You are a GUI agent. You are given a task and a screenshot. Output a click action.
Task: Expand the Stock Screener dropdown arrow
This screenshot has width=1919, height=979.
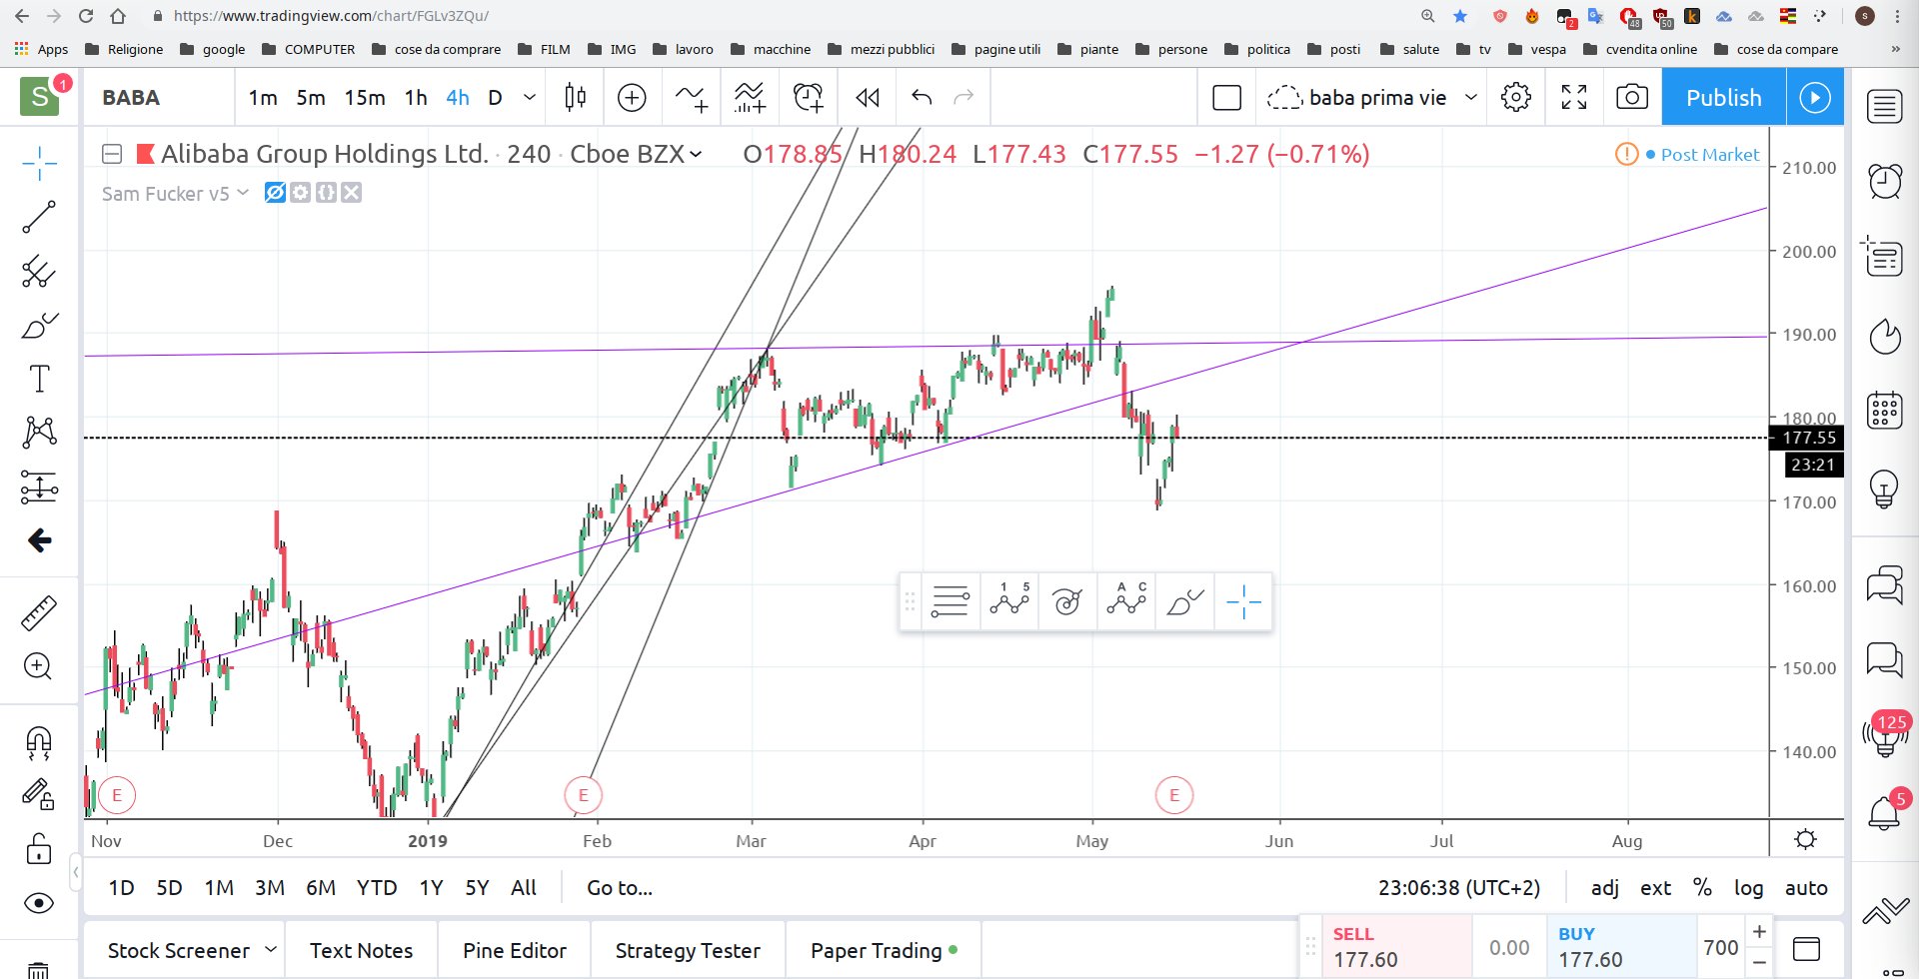pyautogui.click(x=270, y=949)
